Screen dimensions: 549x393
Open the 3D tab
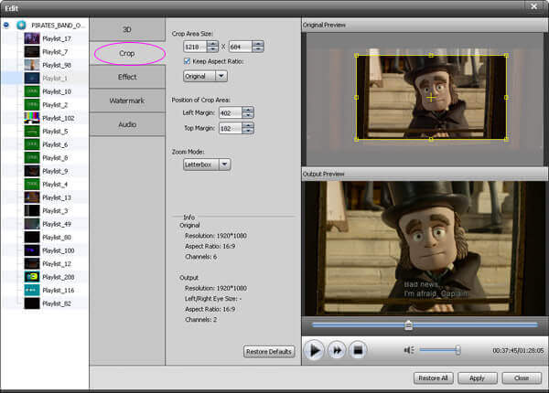[127, 29]
